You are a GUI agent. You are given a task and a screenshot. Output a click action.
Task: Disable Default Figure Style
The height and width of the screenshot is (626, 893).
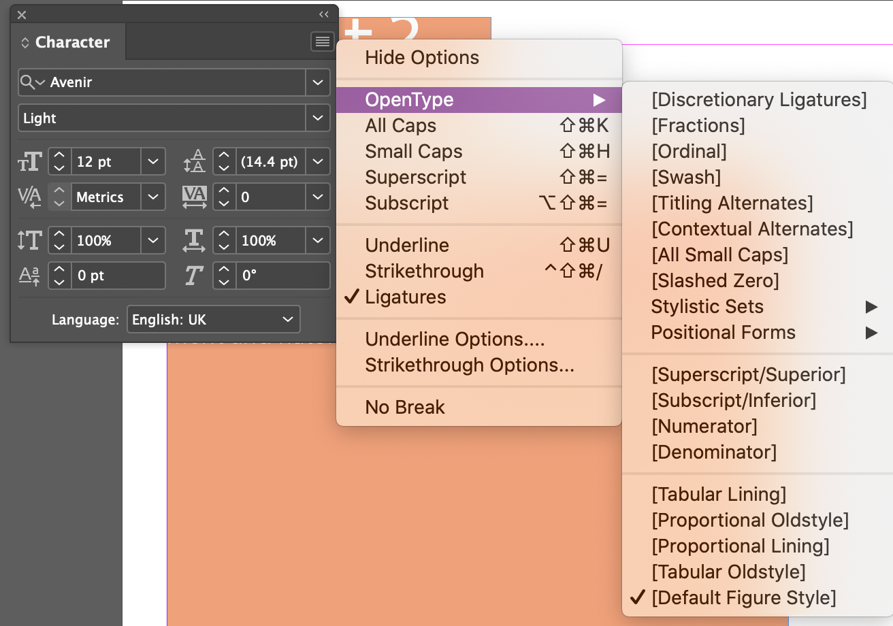pos(745,597)
